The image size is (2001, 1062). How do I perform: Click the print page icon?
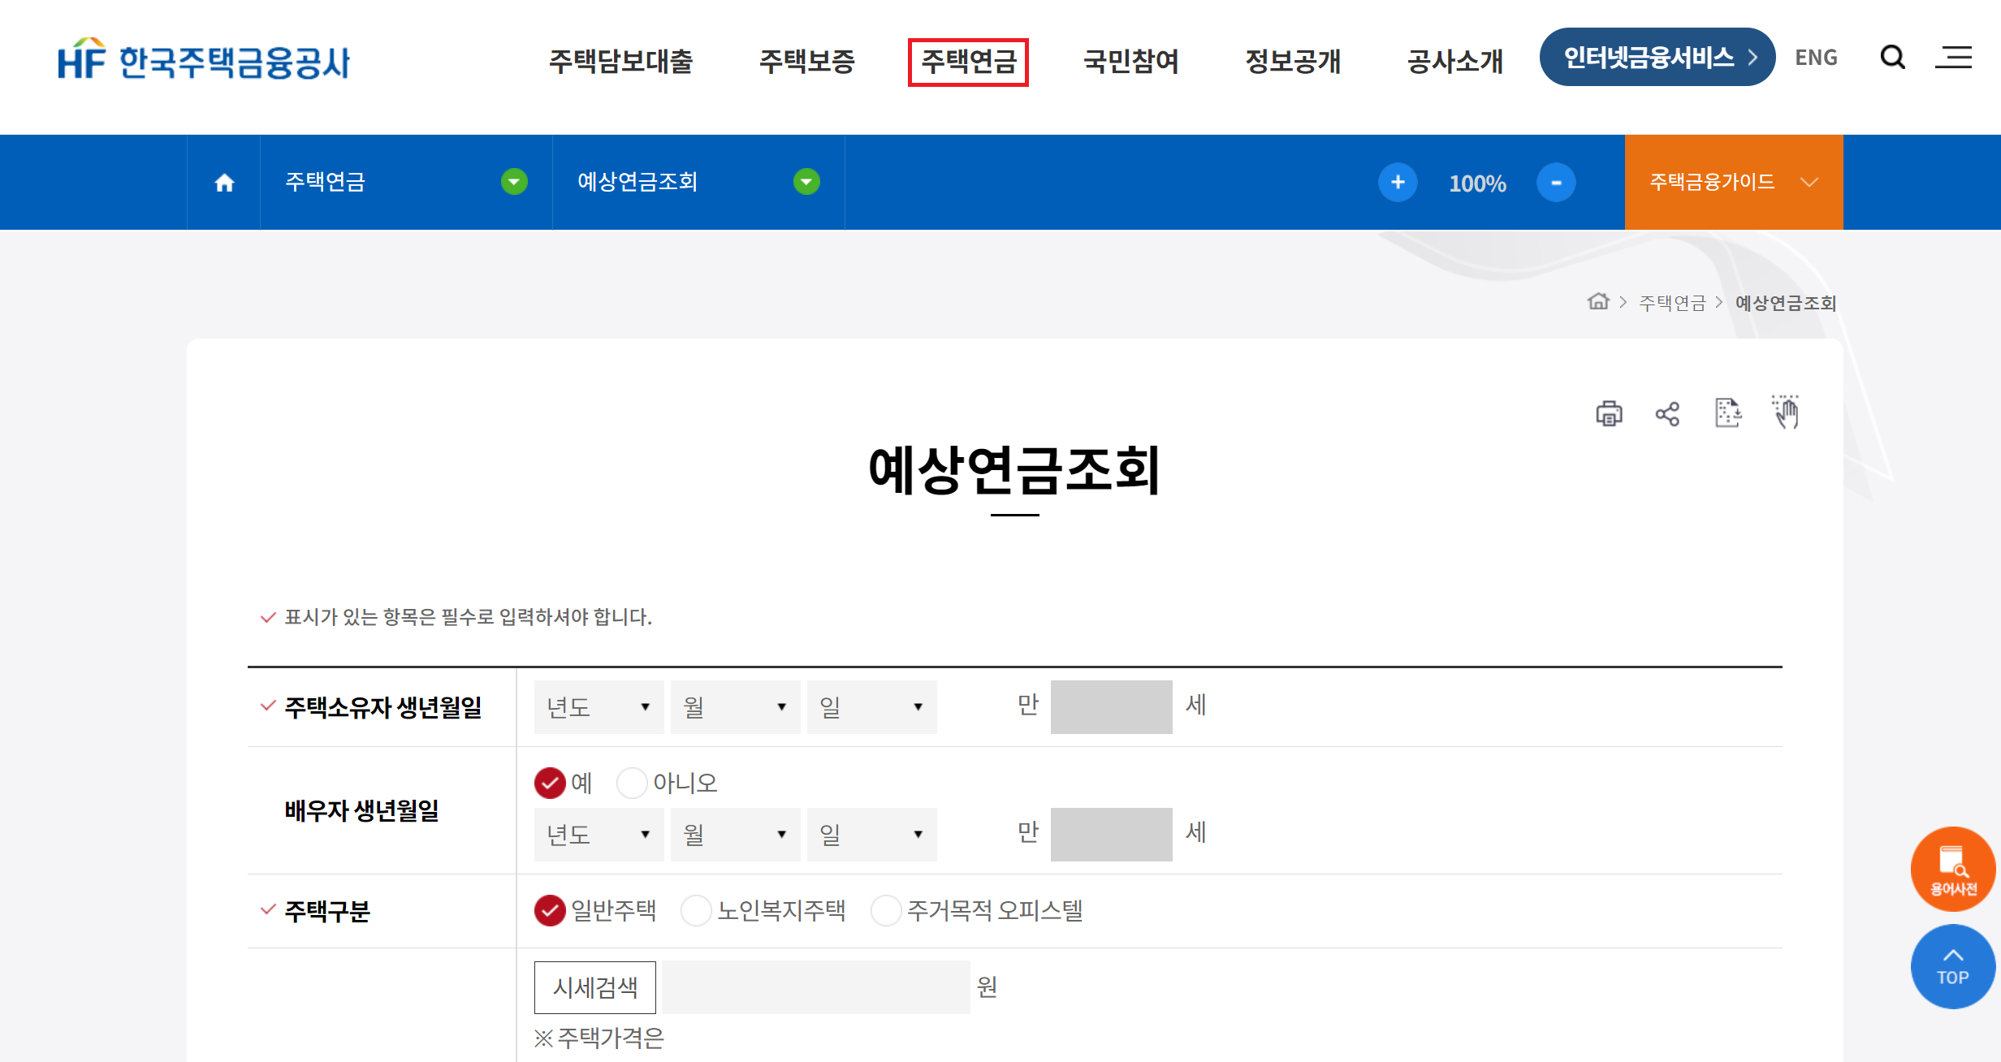[x=1609, y=414]
